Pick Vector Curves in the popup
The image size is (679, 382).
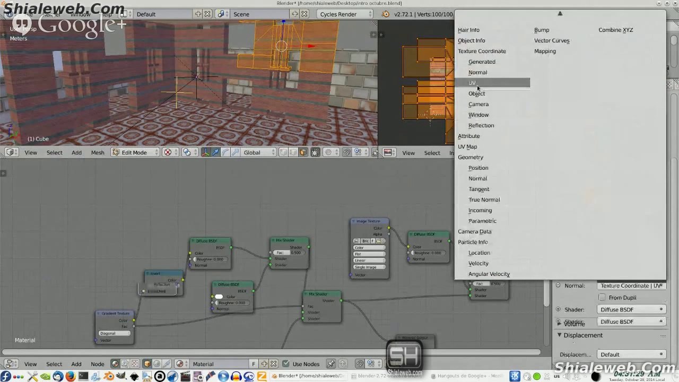coord(552,40)
